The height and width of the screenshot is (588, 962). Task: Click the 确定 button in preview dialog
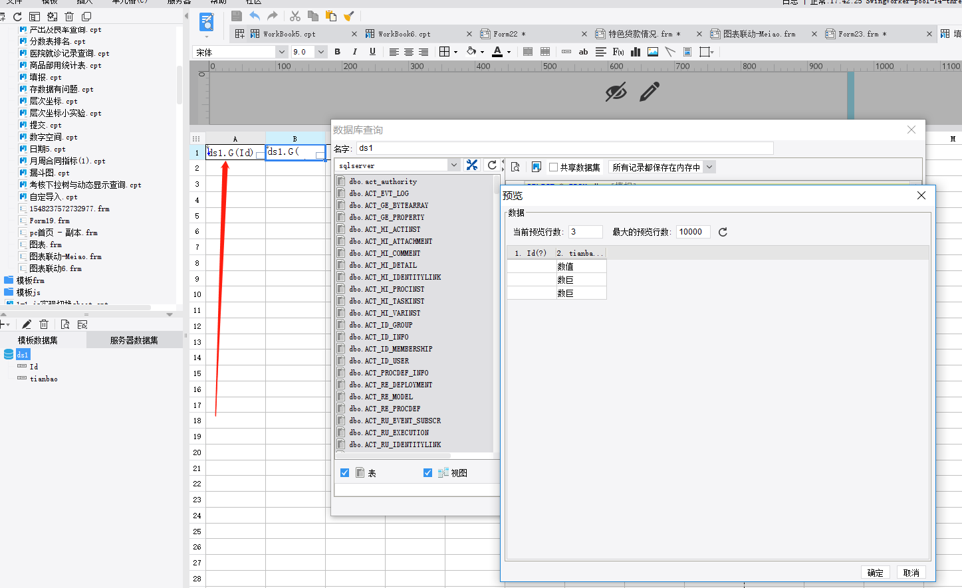(x=875, y=573)
